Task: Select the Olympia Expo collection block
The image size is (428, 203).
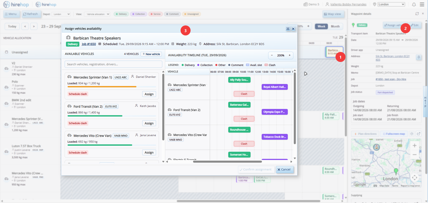Action: 275,112
